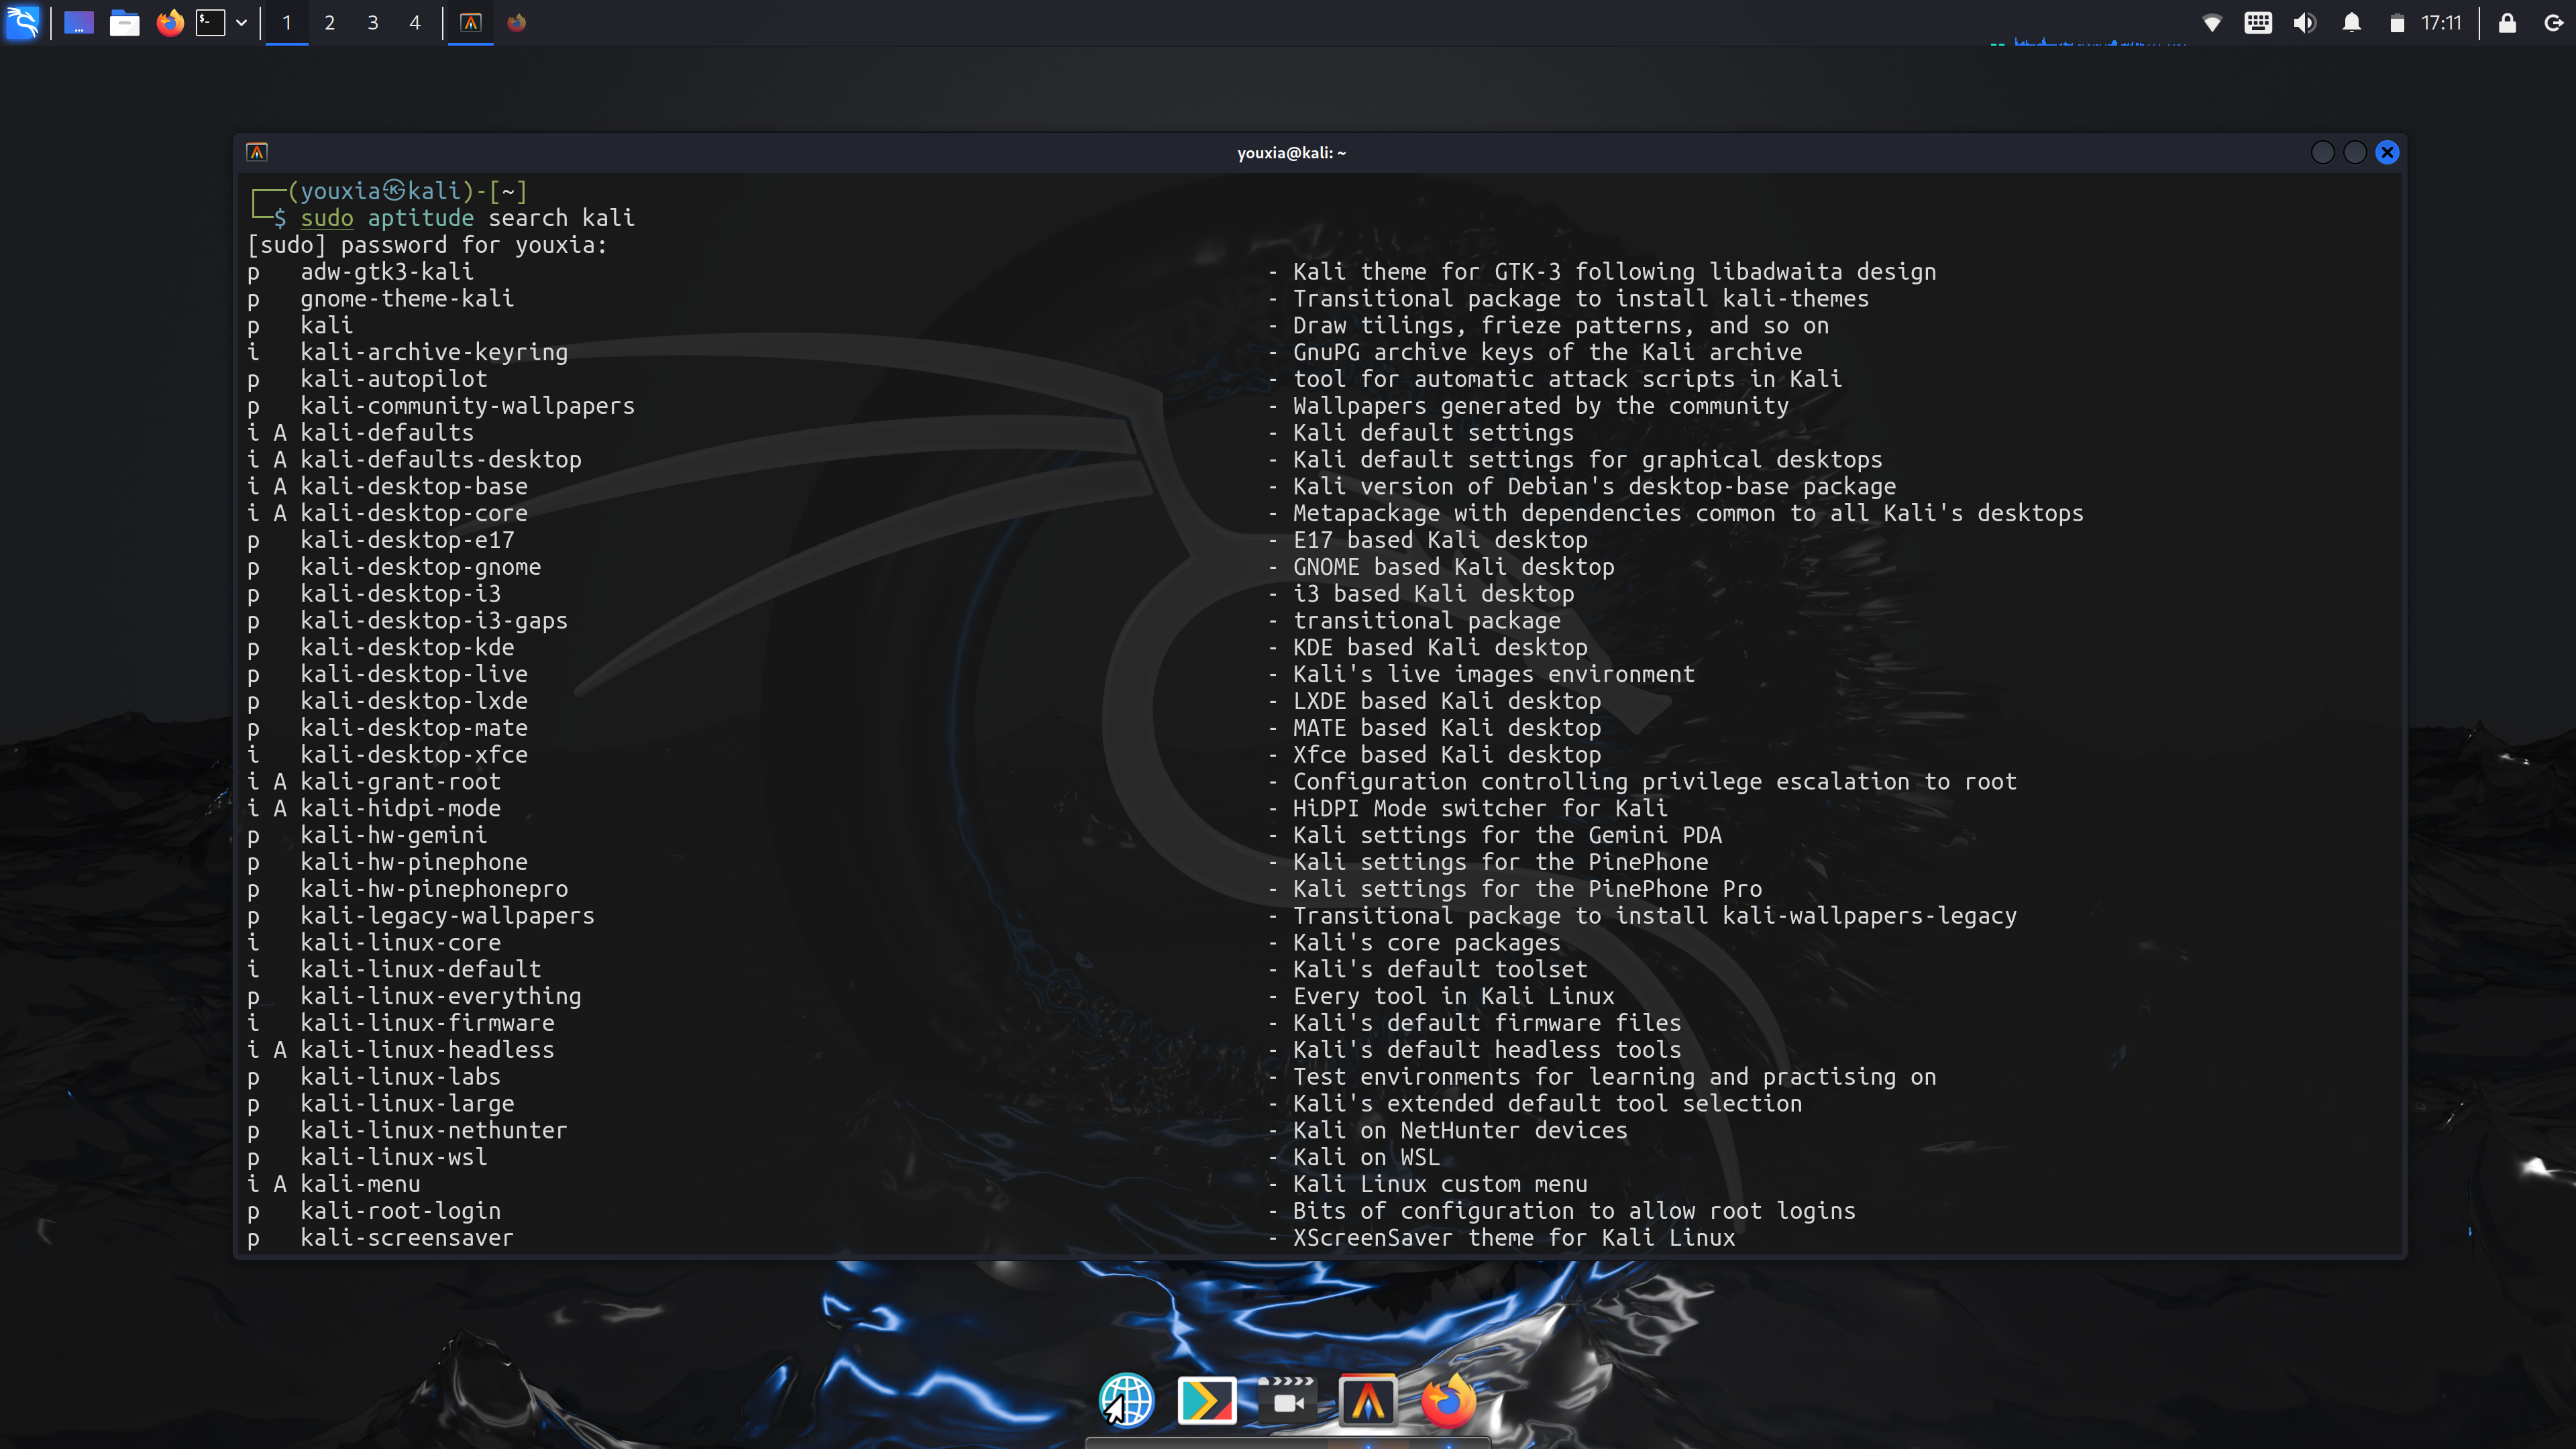Switch to workspace 4
Viewport: 2576px width, 1449px height.
415,22
